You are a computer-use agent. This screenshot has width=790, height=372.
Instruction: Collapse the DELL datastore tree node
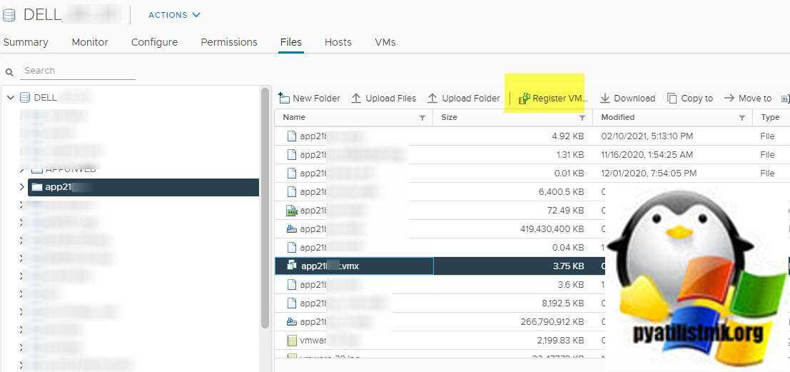coord(11,98)
